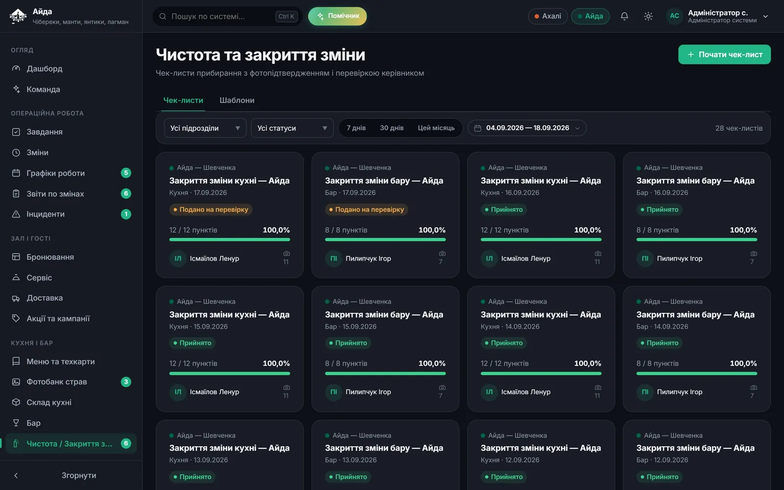Open the date range picker 04.09.2026 — 18.09.2026
784x490 pixels.
527,128
